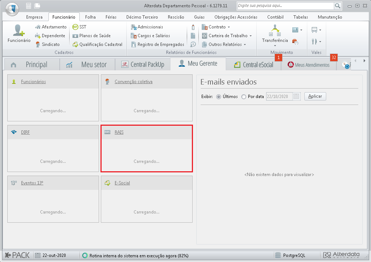Click the grid icon in title bar

coord(28,6)
